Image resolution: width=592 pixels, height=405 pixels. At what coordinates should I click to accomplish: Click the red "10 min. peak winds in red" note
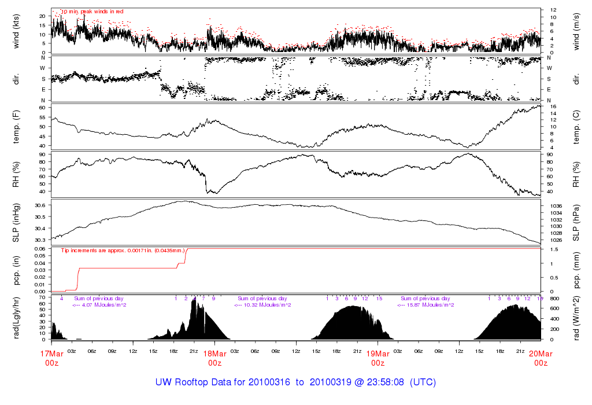point(92,12)
